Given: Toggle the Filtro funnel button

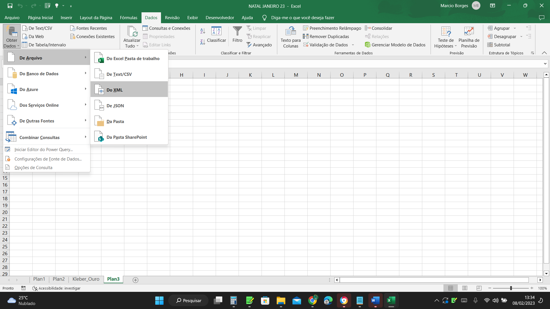Looking at the screenshot, I should tap(237, 34).
